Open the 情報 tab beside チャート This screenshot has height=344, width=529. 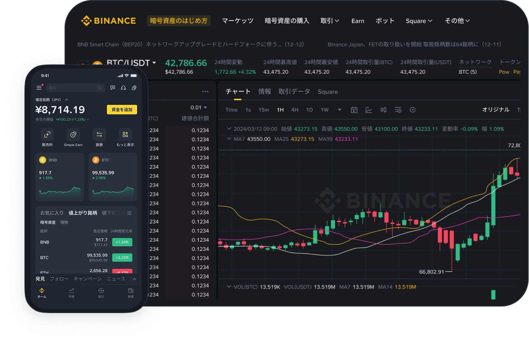click(x=264, y=92)
